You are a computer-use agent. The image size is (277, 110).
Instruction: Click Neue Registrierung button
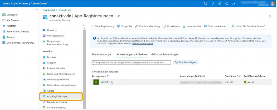pos(103,26)
